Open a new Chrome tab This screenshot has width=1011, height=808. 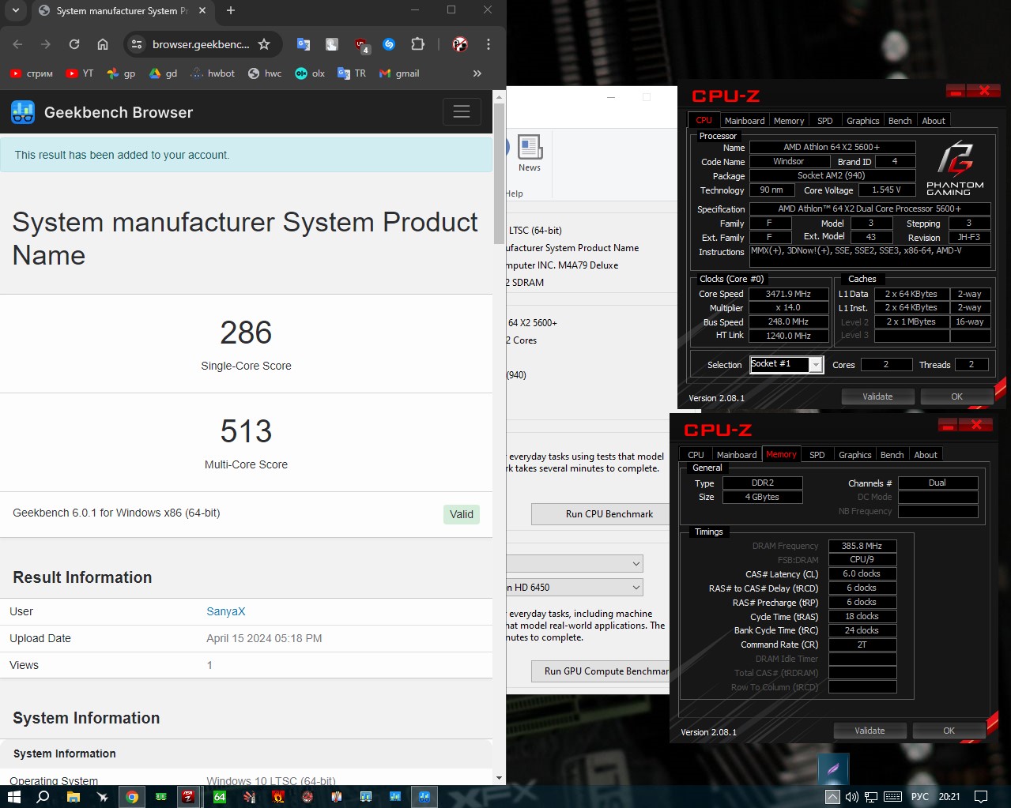pyautogui.click(x=231, y=10)
